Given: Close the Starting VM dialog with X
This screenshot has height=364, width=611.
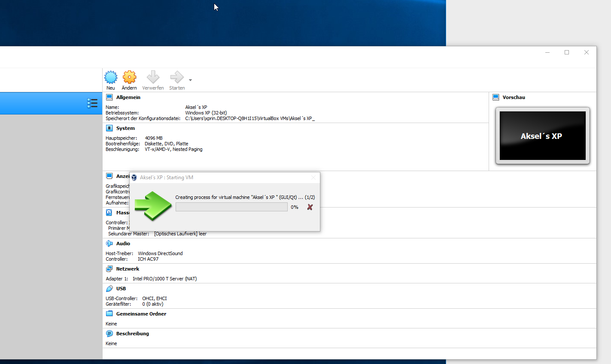Looking at the screenshot, I should (x=313, y=177).
